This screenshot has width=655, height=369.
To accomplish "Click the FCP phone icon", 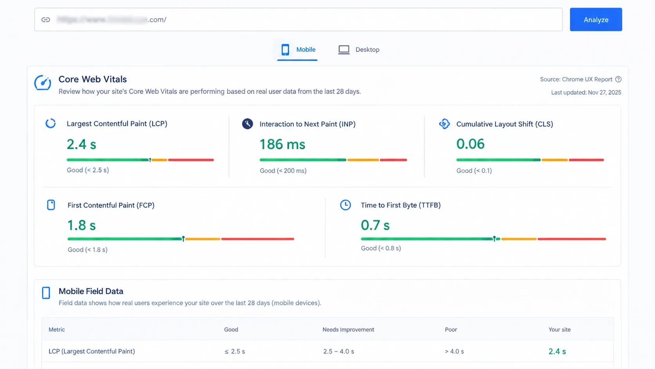I will 51,205.
